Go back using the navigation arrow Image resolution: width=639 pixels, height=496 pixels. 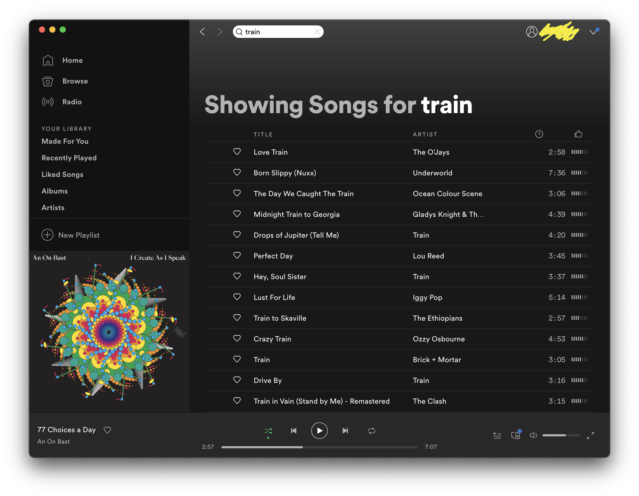tap(202, 32)
